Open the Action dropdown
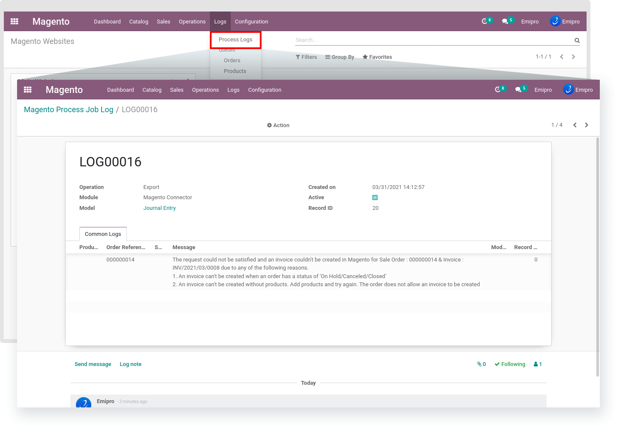The image size is (619, 427). point(278,125)
